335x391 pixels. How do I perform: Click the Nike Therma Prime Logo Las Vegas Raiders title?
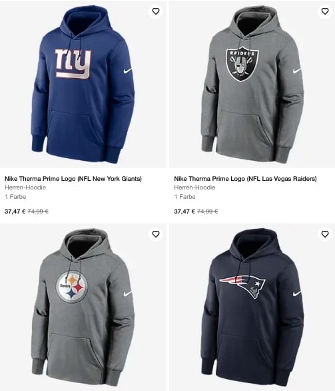pyautogui.click(x=245, y=179)
